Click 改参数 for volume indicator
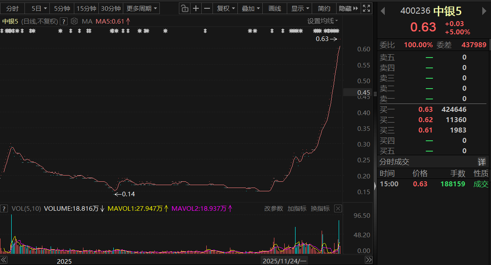 click(x=274, y=208)
